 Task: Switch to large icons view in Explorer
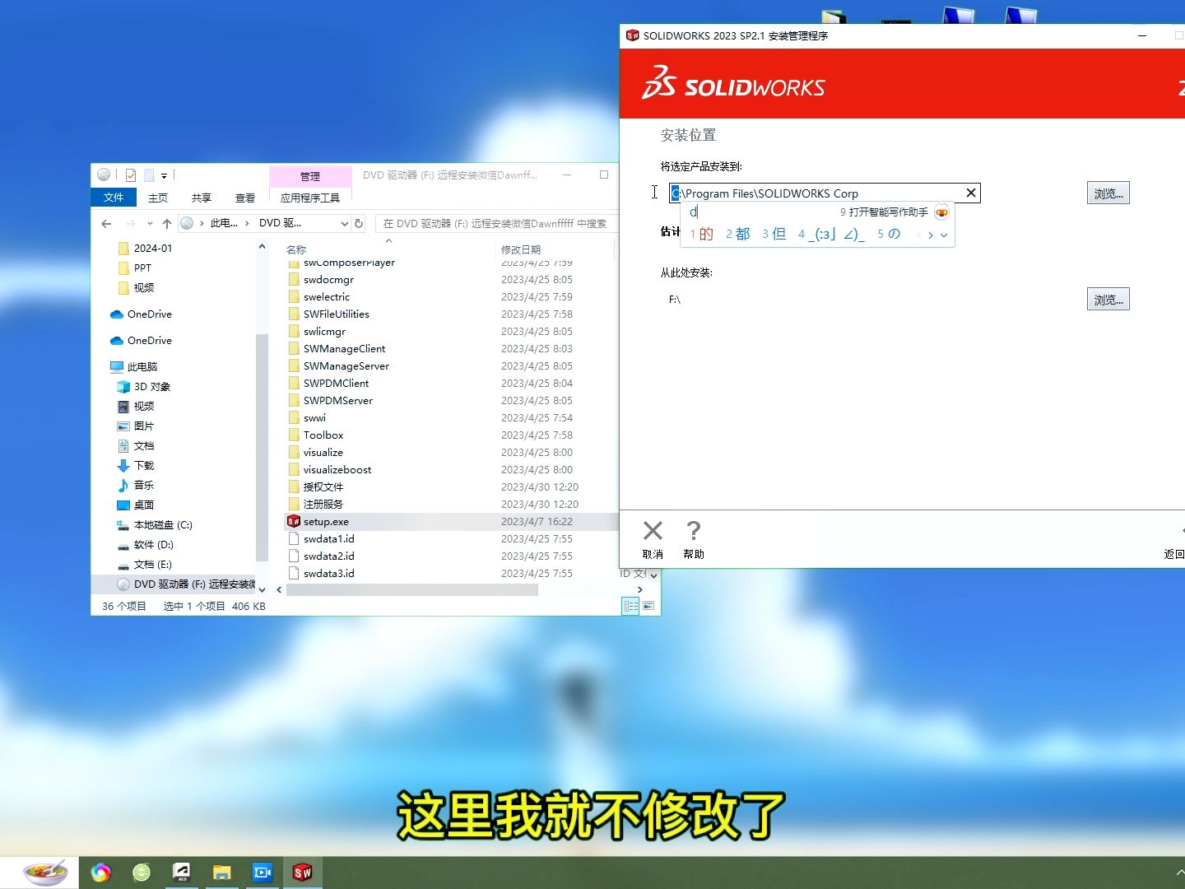pyautogui.click(x=648, y=606)
